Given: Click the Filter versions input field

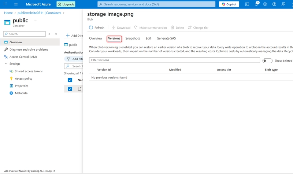Looking at the screenshot, I should click(x=174, y=60).
